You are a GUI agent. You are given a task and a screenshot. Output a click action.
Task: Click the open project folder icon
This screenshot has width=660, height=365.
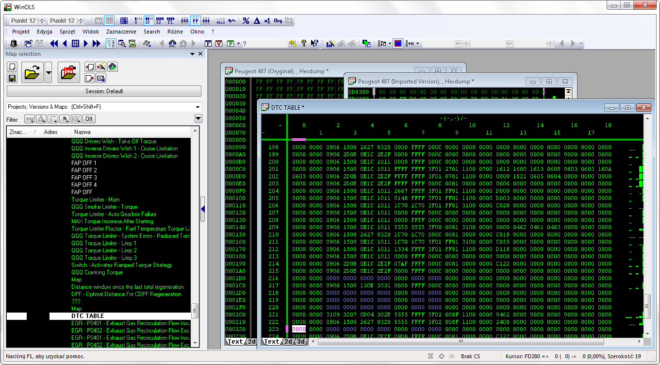tap(32, 73)
